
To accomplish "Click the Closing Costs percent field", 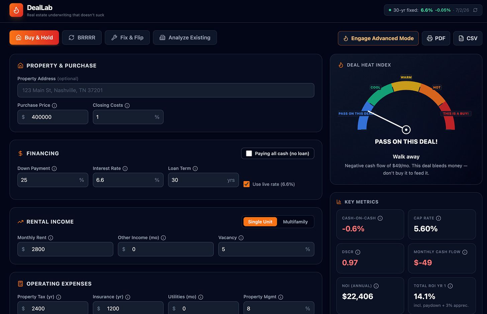I will coord(128,117).
